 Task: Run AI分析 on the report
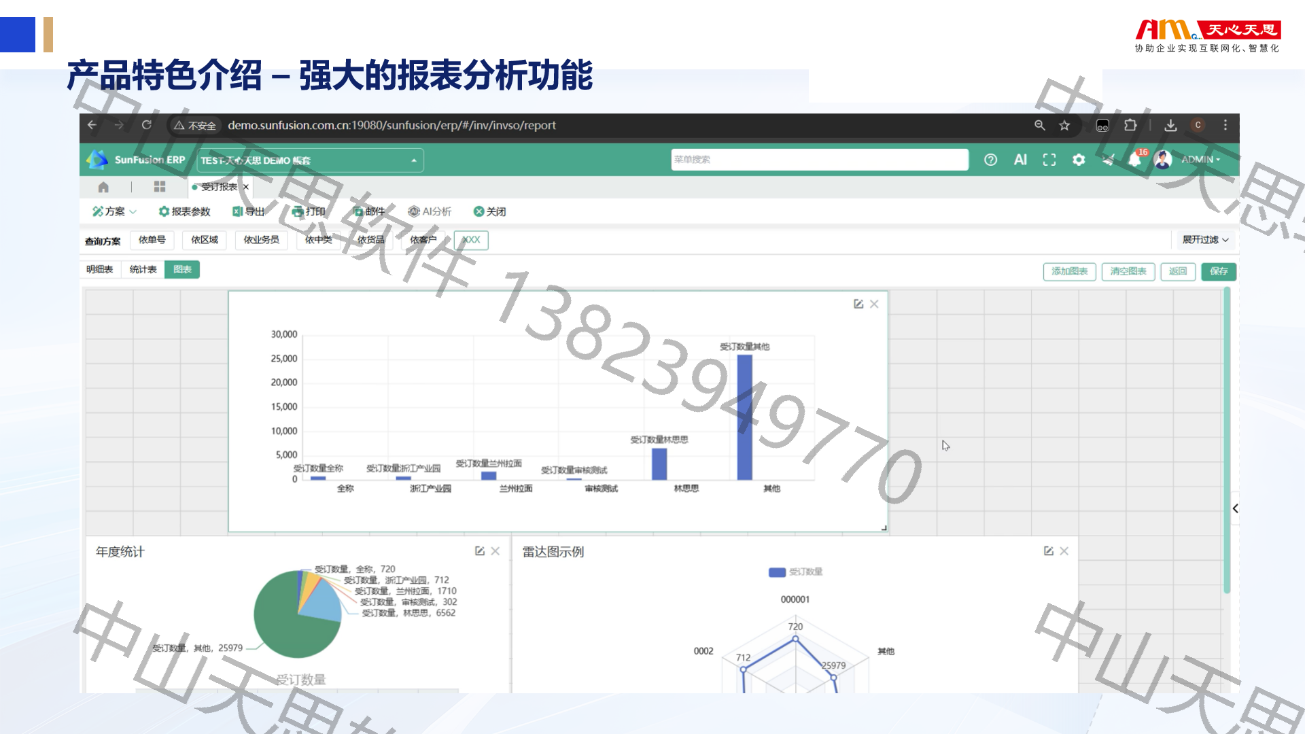430,211
